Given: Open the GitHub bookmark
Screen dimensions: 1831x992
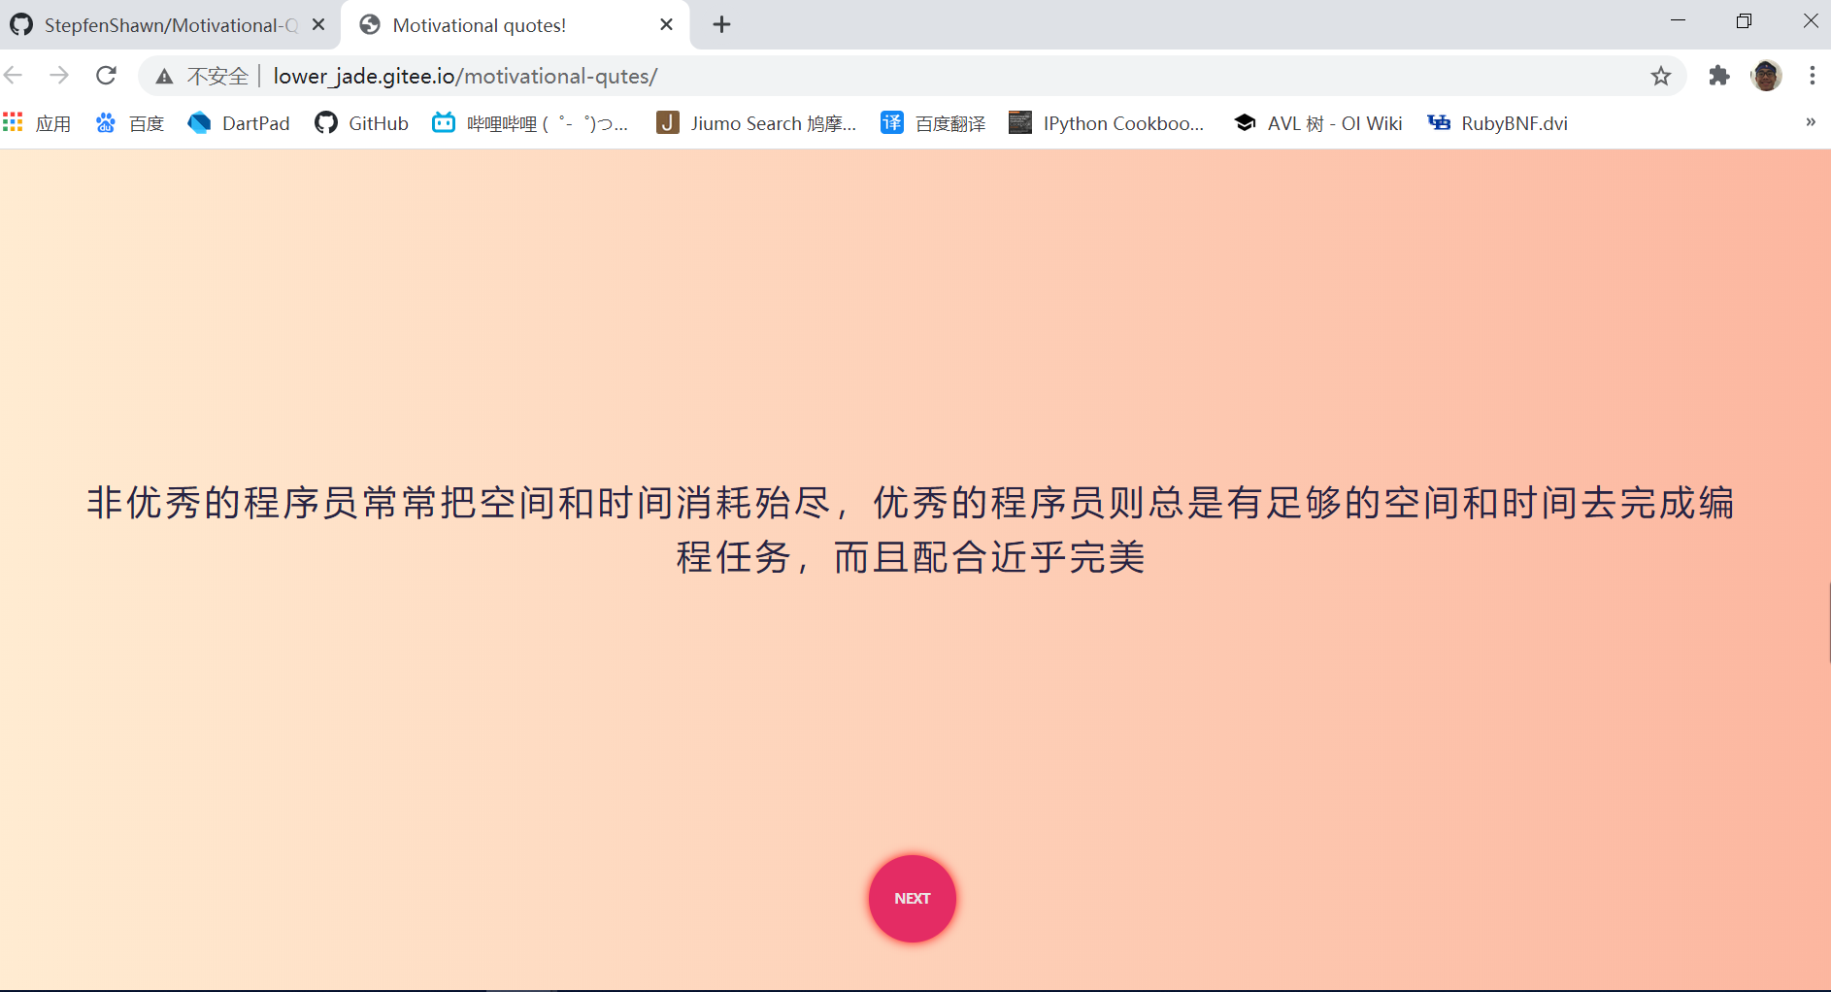Looking at the screenshot, I should point(361,122).
